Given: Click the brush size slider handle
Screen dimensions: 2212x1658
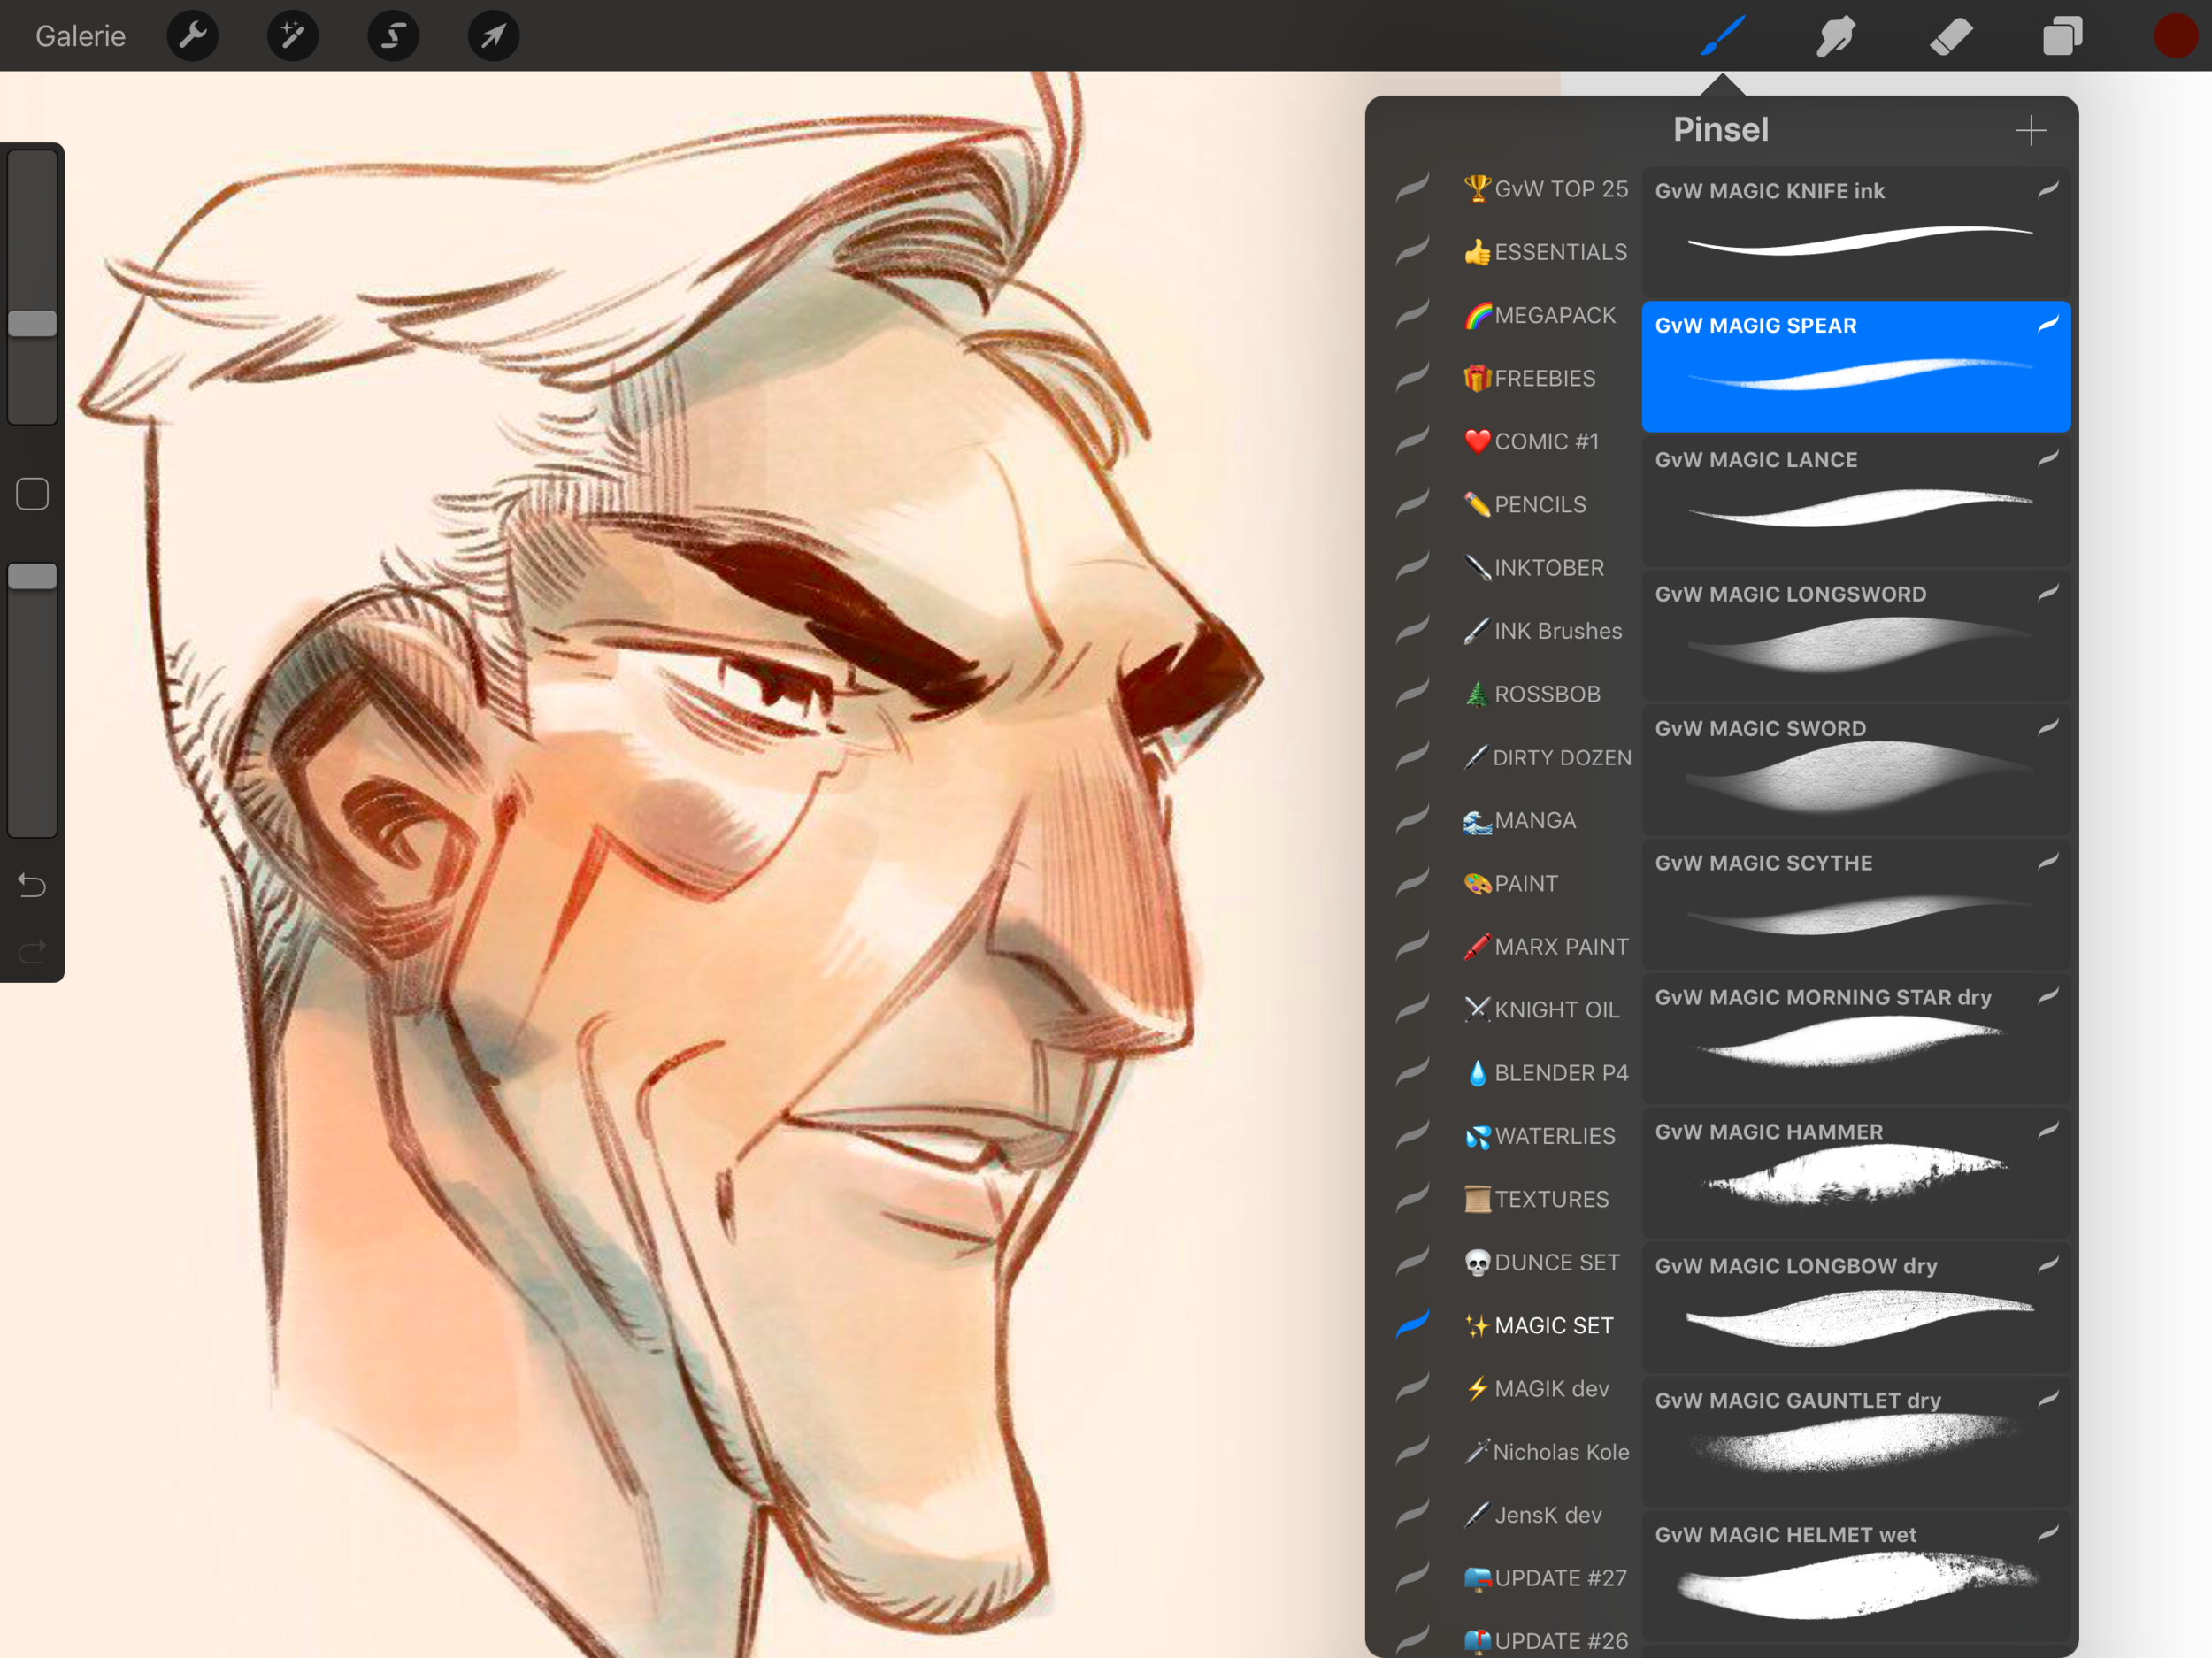Looking at the screenshot, I should click(x=32, y=323).
